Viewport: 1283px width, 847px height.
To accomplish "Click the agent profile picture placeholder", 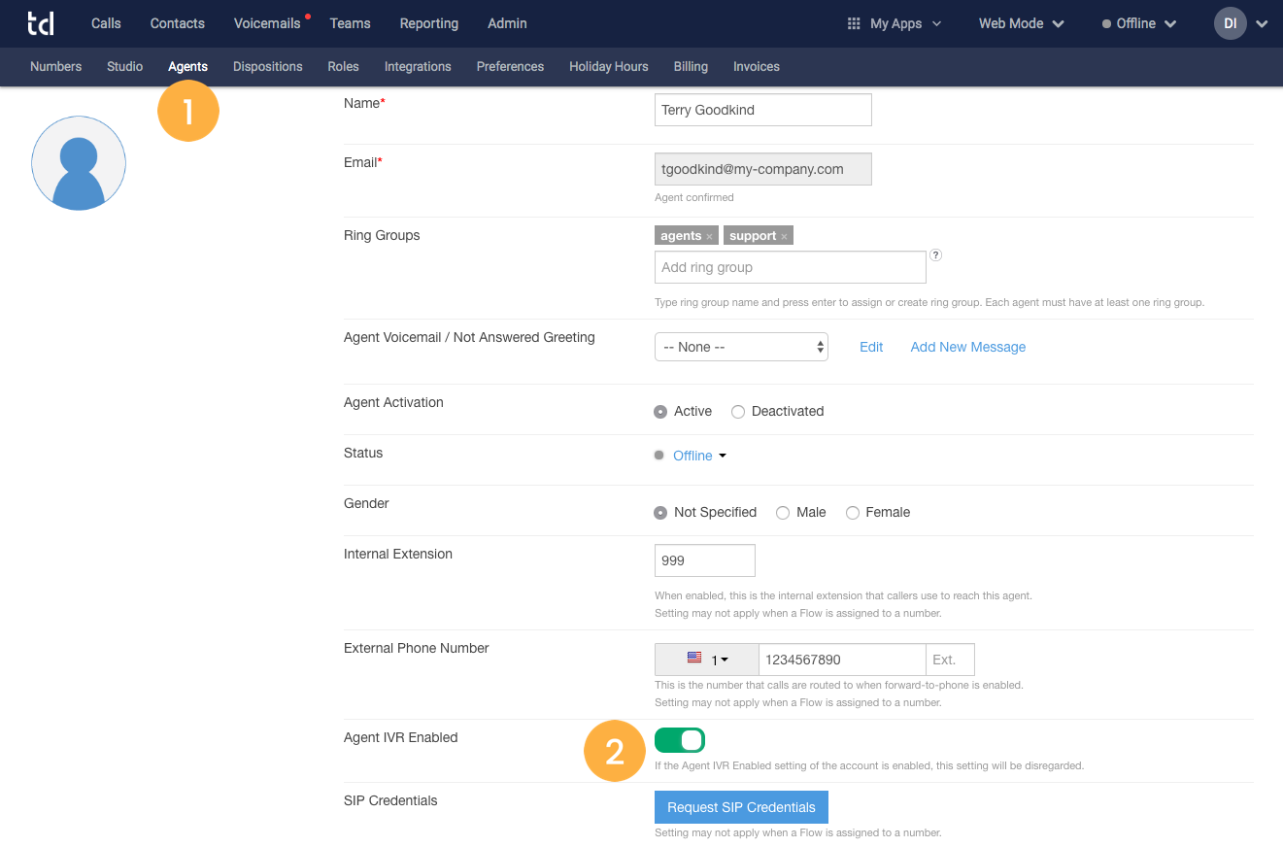I will [x=78, y=163].
